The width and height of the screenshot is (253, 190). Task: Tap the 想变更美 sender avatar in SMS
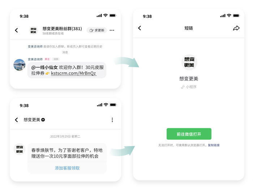(20, 149)
